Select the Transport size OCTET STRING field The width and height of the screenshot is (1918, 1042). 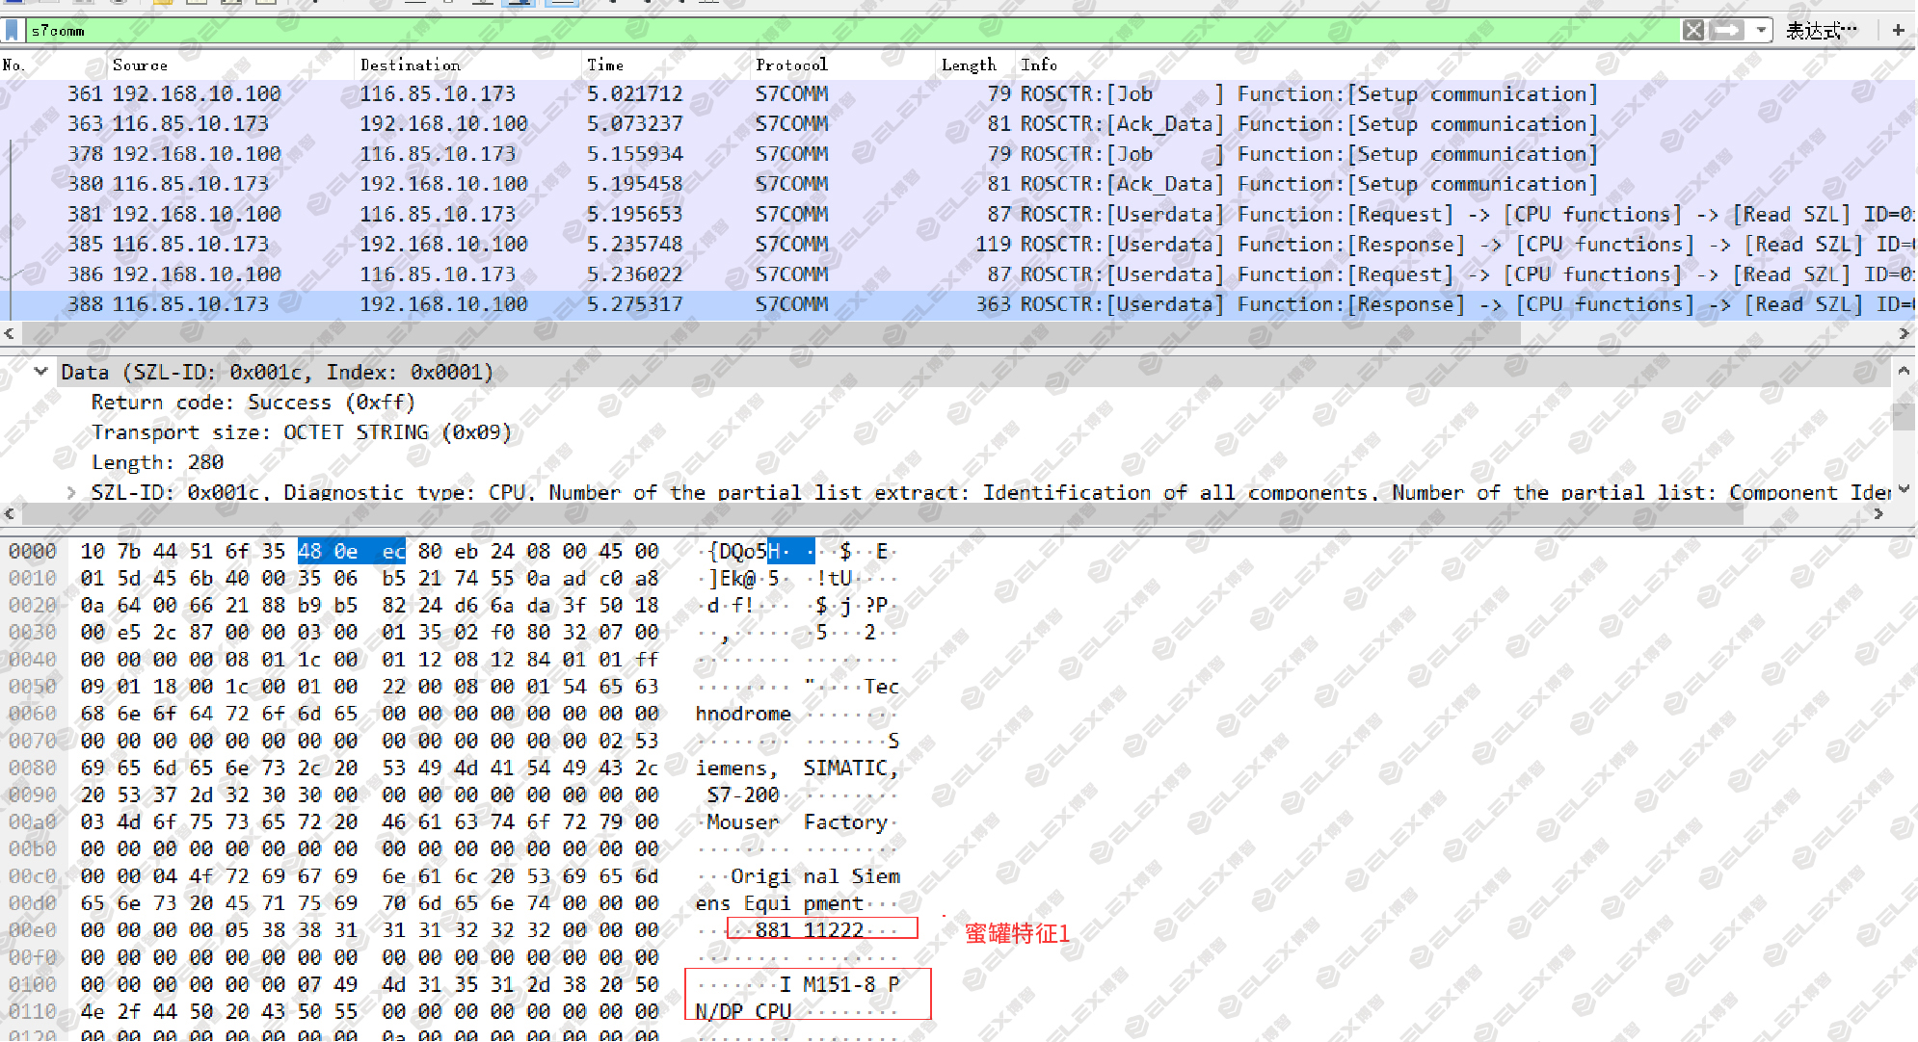(x=301, y=432)
